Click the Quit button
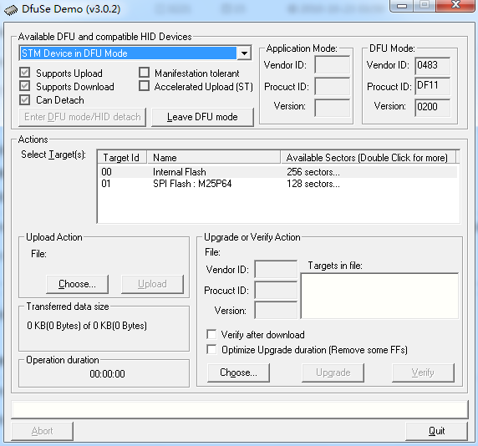The image size is (478, 446). coord(436,431)
